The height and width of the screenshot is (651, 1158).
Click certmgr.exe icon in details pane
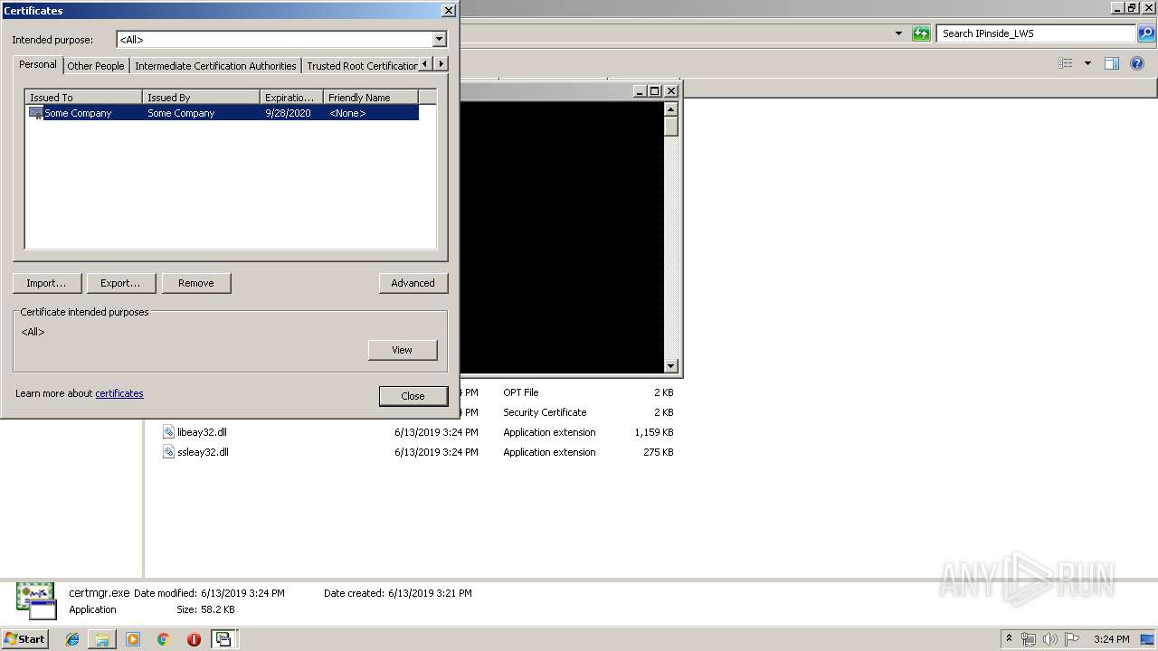click(x=36, y=601)
